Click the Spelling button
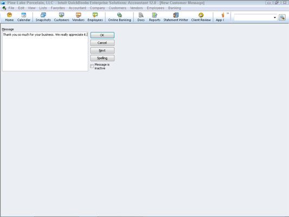Screen dimensions: 289x217 pos(102,58)
